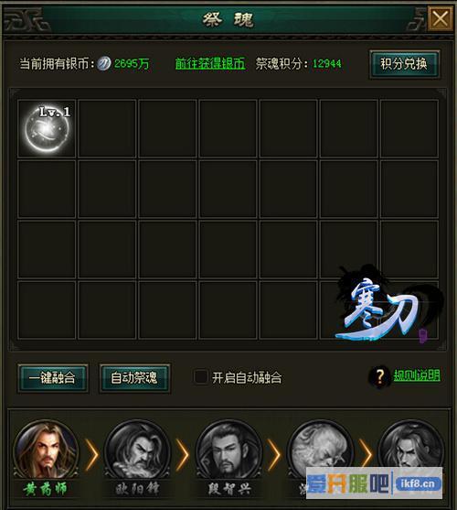The height and width of the screenshot is (510, 457).
Task: Open the 积分兑换 exchange button
Action: [x=404, y=64]
